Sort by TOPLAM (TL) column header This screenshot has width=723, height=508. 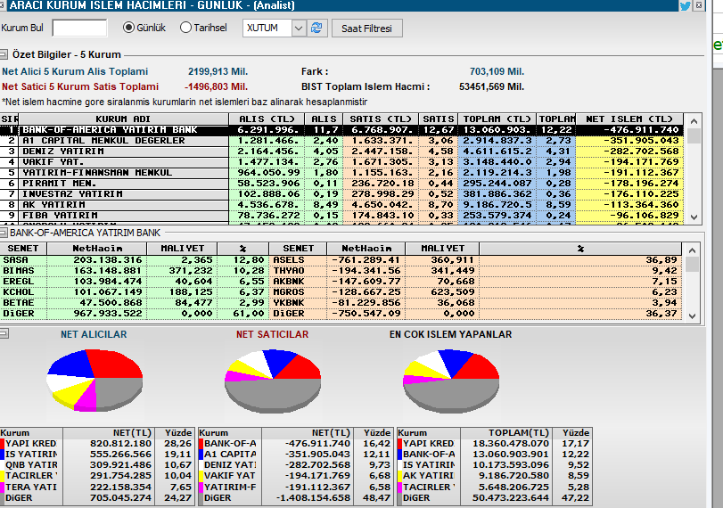click(497, 119)
